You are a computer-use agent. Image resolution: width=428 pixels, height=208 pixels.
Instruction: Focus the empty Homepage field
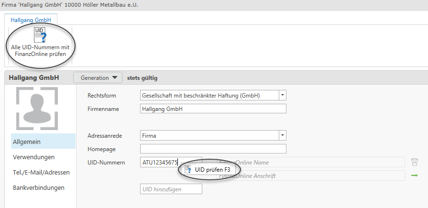[213, 149]
